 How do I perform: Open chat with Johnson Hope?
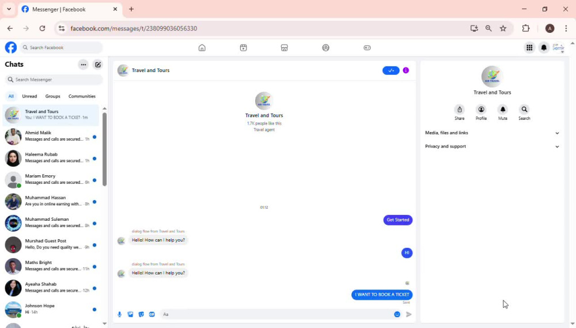click(x=51, y=309)
